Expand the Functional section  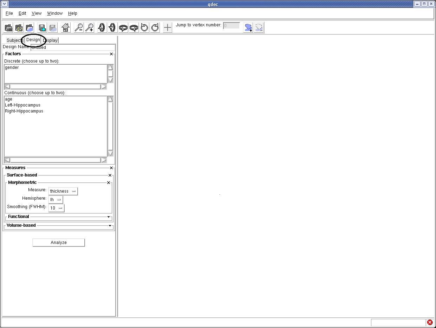click(x=108, y=217)
